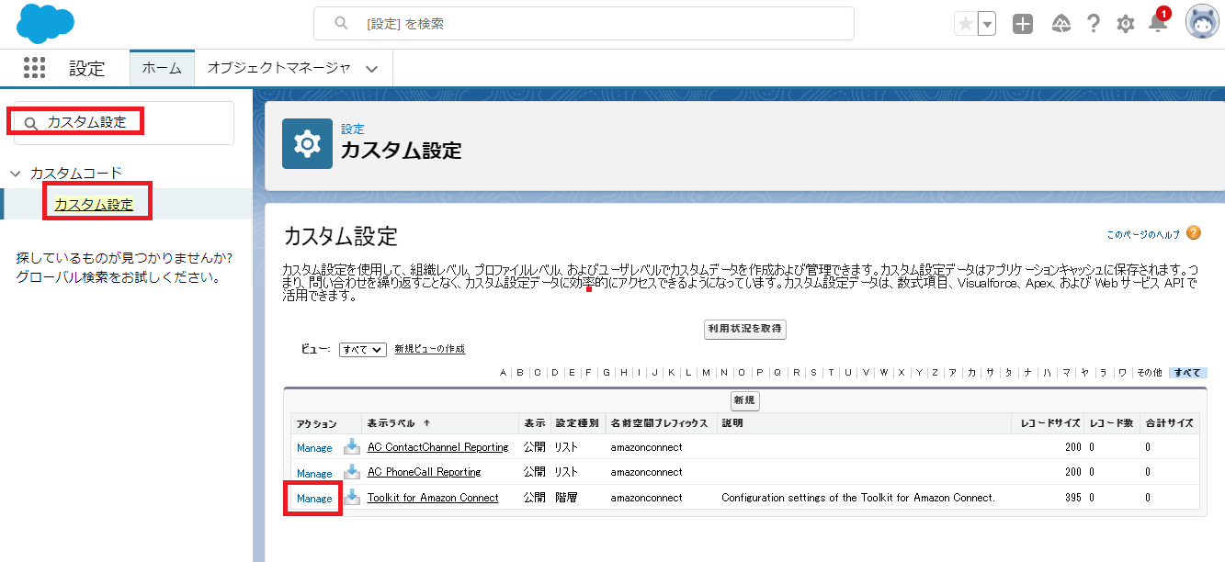
Task: Collapse the カスタムコード tree section
Action: click(x=16, y=173)
